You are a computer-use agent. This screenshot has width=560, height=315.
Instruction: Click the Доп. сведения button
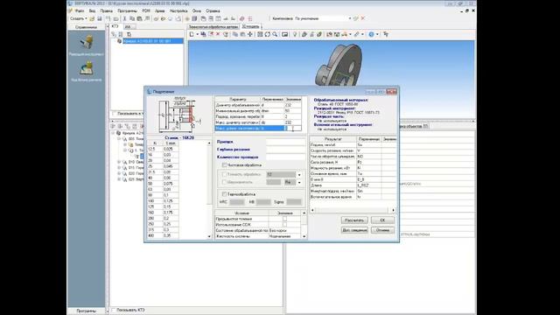click(x=354, y=230)
